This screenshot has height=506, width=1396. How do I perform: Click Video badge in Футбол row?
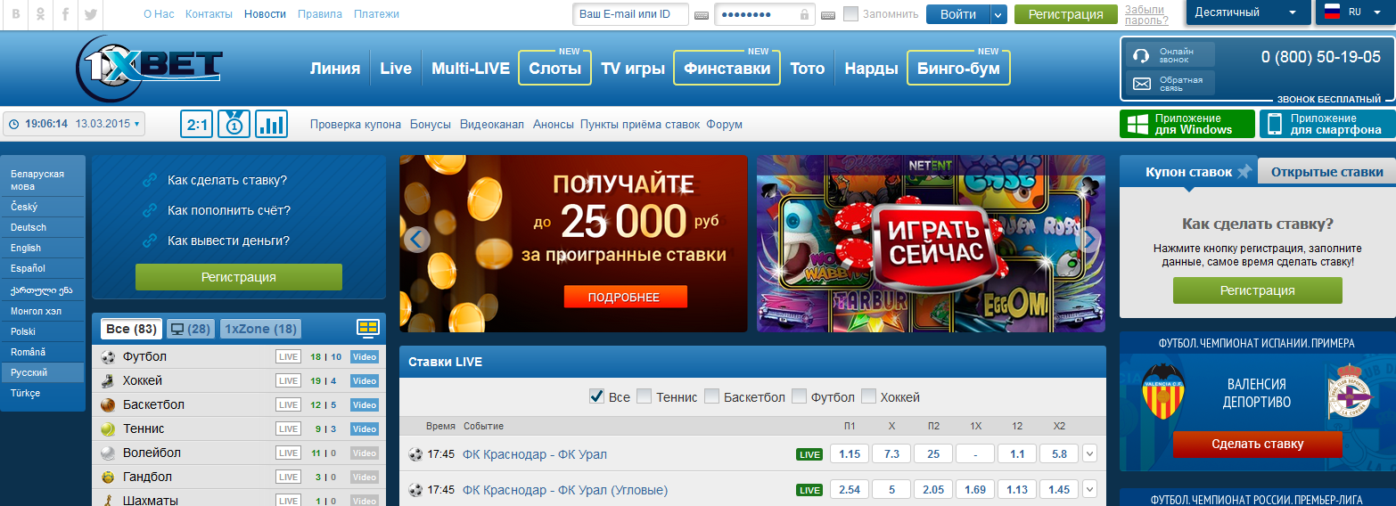click(365, 356)
